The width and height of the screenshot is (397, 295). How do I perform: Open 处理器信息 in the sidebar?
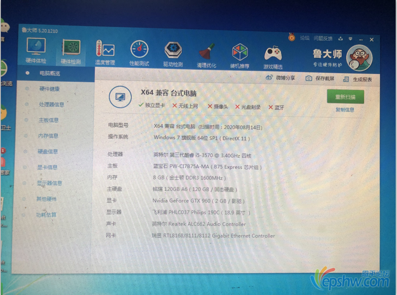51,104
